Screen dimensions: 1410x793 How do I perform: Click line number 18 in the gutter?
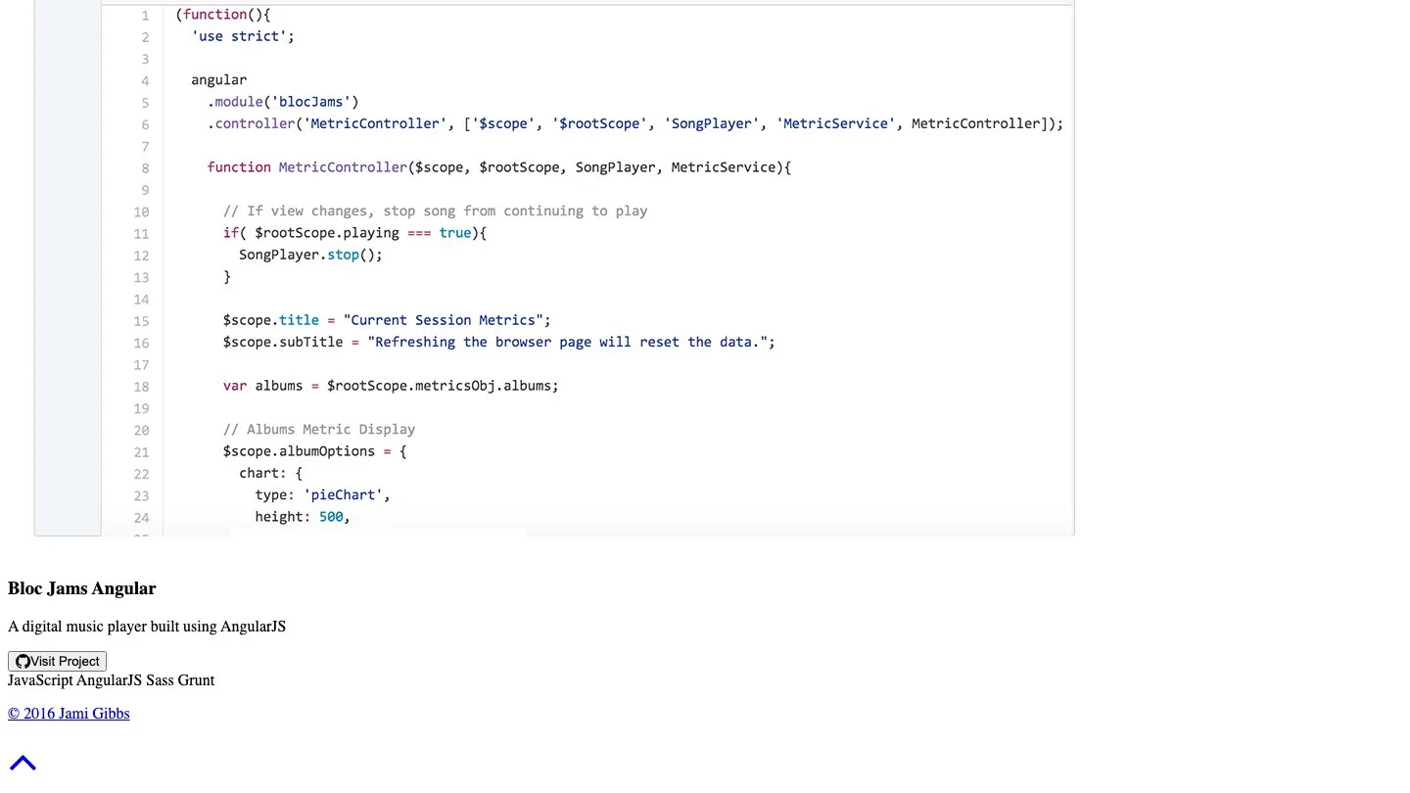[x=141, y=387]
